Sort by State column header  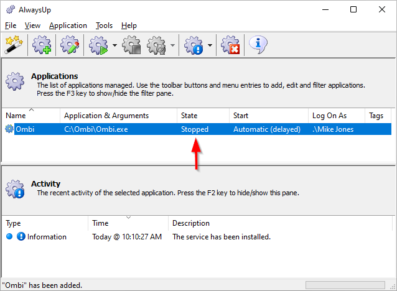[x=203, y=116]
